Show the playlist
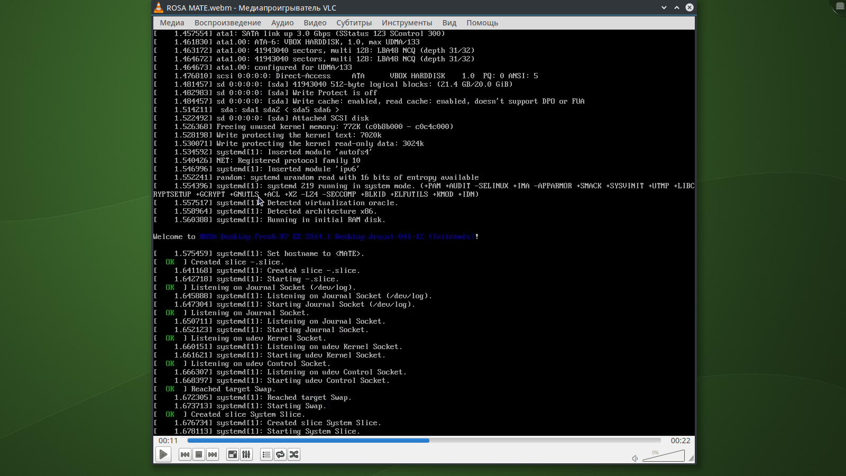This screenshot has width=846, height=476. (x=266, y=454)
